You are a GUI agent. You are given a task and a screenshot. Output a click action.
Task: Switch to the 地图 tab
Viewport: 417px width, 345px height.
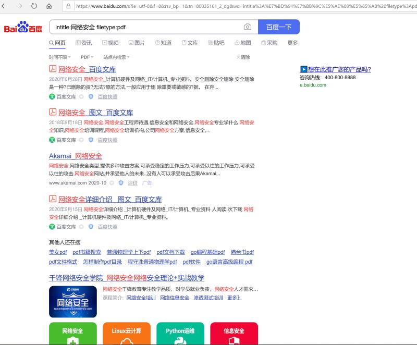pyautogui.click(x=243, y=43)
